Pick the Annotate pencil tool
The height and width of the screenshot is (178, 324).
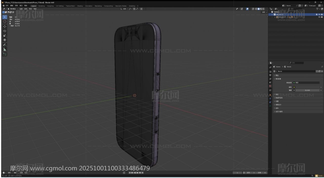(5, 45)
